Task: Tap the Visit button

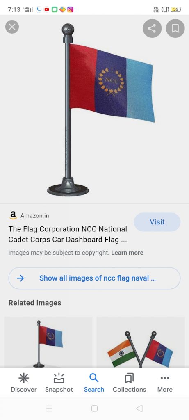Action: 157,222
